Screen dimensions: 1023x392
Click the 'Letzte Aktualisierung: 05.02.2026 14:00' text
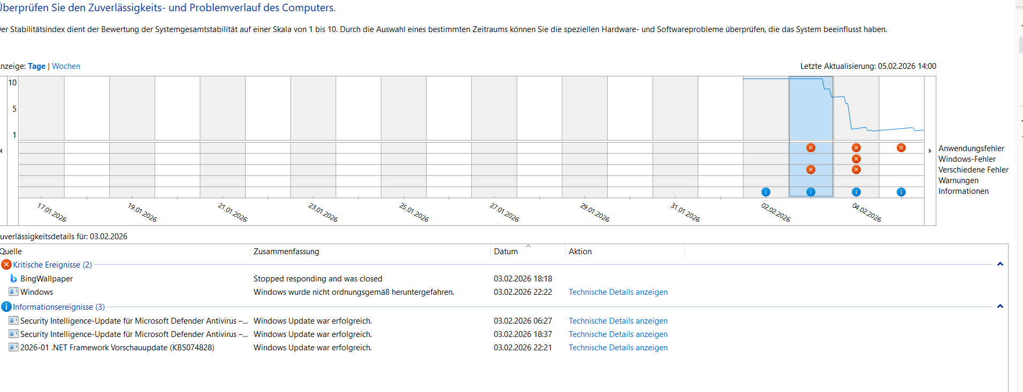pos(868,66)
